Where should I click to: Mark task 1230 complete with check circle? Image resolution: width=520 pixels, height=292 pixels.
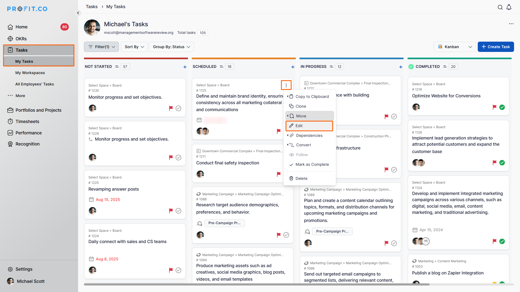coord(178,108)
